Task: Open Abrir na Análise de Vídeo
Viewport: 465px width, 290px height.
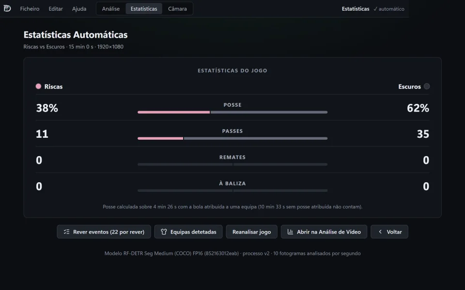Action: [x=324, y=232]
